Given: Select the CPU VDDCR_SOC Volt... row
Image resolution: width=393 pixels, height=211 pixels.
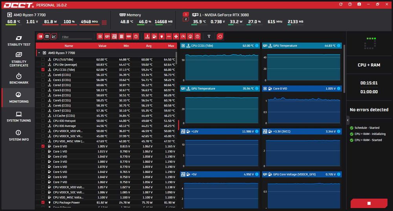Looking at the screenshot, I should click(x=106, y=192).
